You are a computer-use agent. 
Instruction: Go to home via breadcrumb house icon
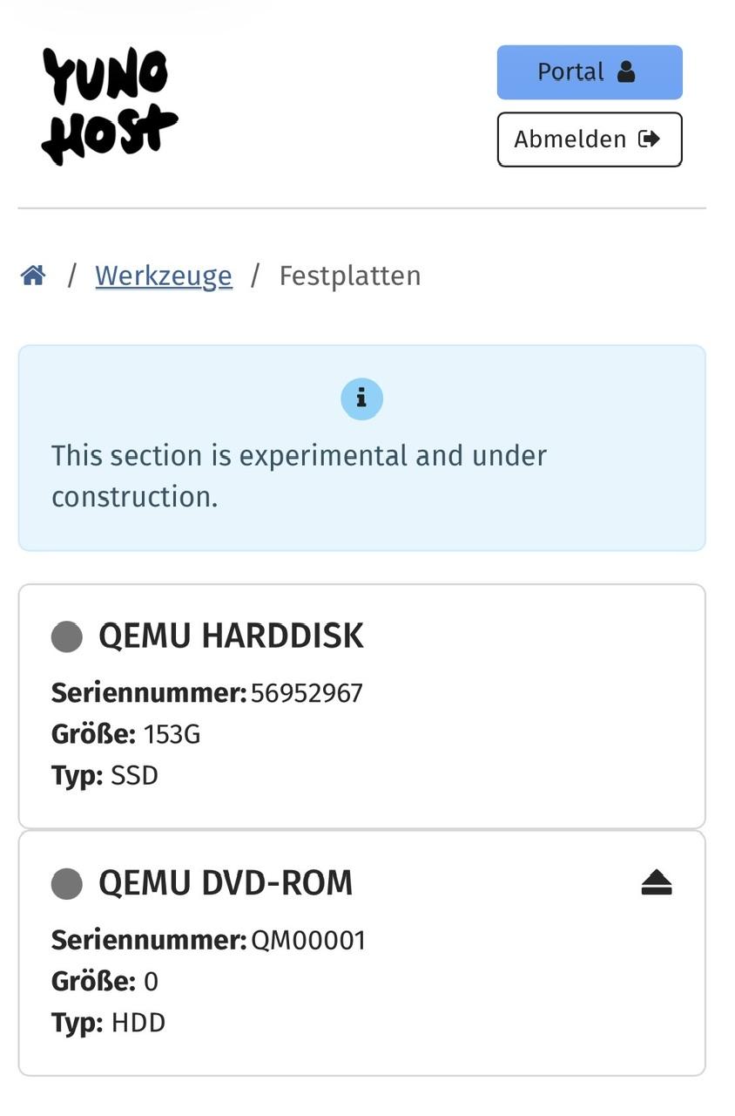(33, 276)
